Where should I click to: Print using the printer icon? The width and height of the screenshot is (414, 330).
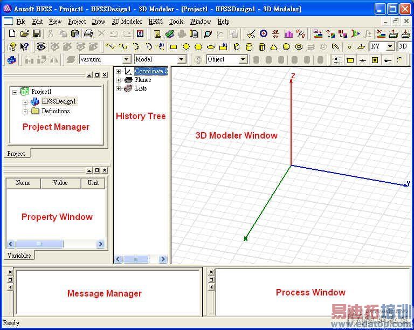[x=88, y=33]
